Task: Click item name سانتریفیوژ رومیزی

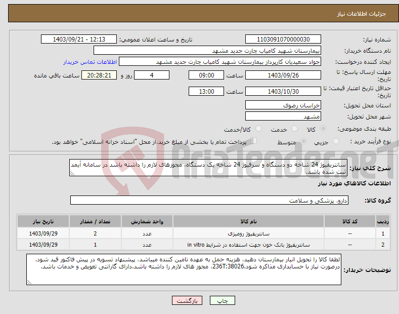Action: (x=248, y=233)
